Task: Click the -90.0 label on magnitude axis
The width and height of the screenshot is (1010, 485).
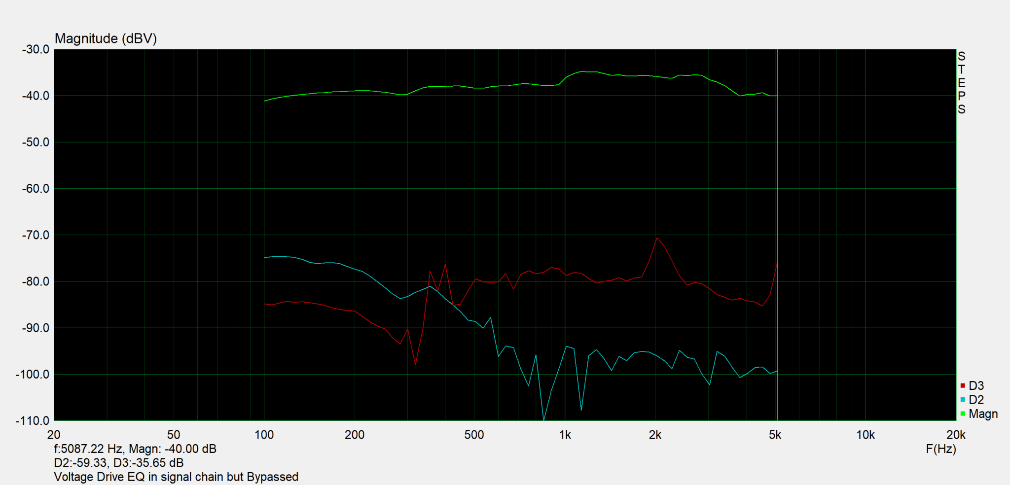Action: pyautogui.click(x=36, y=328)
